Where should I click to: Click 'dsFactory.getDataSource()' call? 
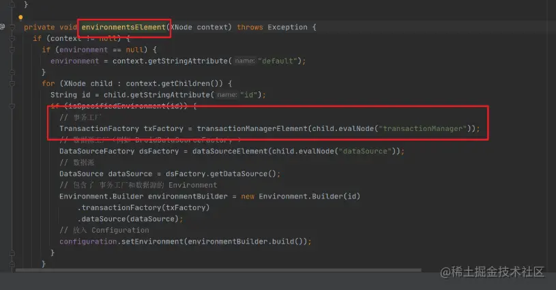[220, 174]
